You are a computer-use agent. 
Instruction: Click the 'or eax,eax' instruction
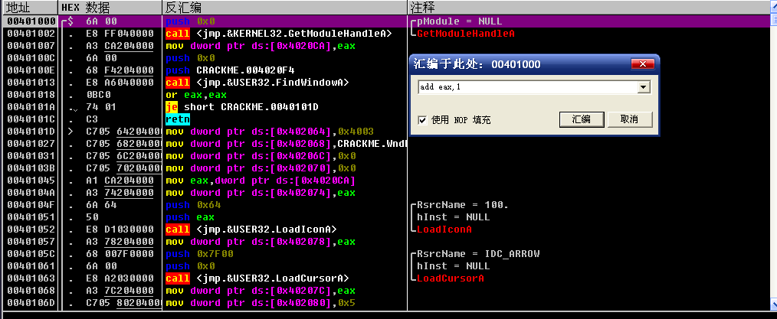[196, 94]
